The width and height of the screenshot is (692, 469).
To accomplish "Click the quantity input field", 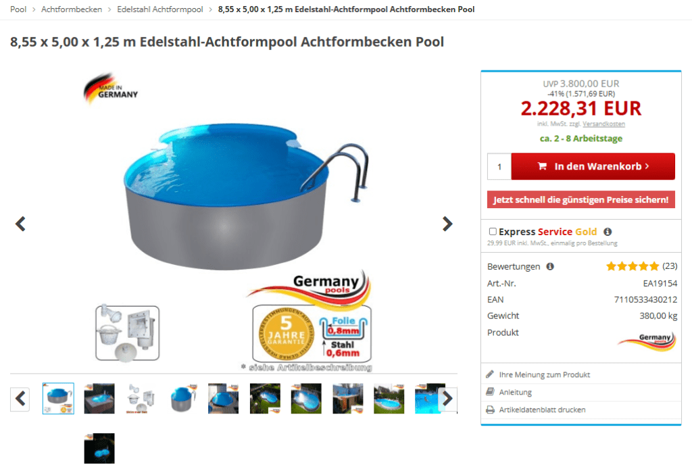I will pyautogui.click(x=499, y=166).
